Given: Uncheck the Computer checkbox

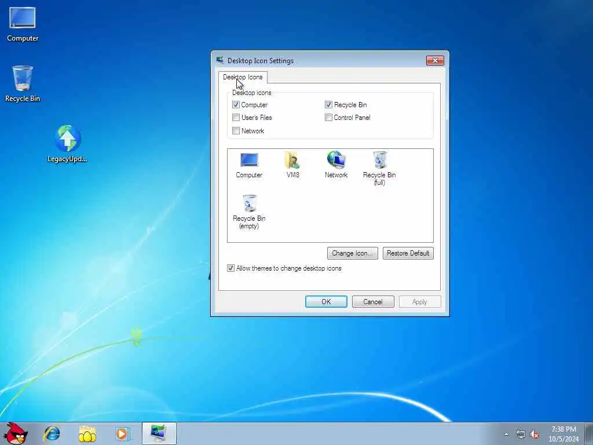Looking at the screenshot, I should pyautogui.click(x=236, y=104).
